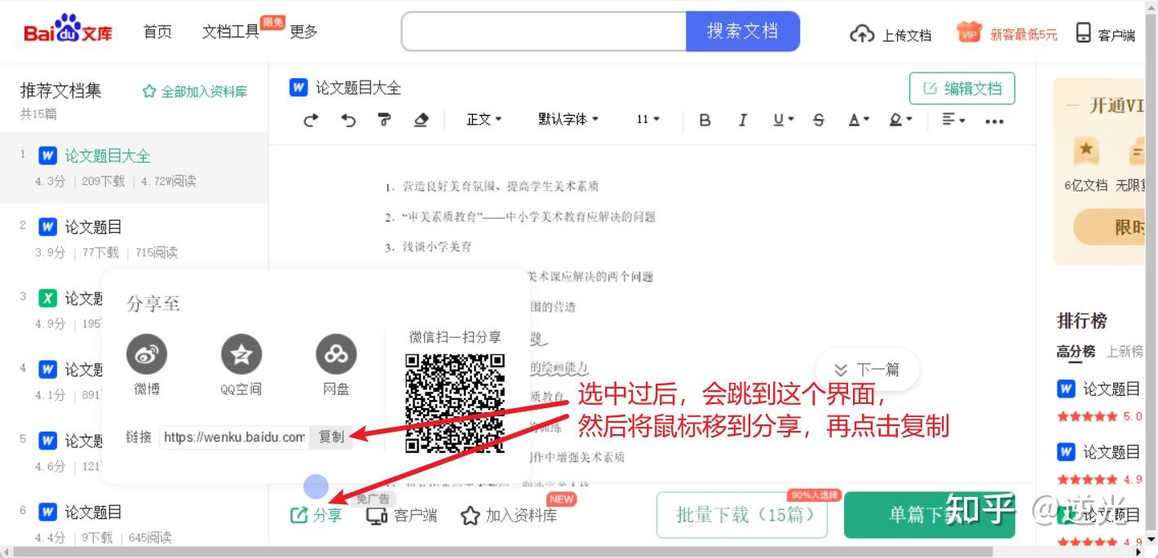
Task: Open the VIP 新客最低5元 offer
Action: tap(1007, 34)
